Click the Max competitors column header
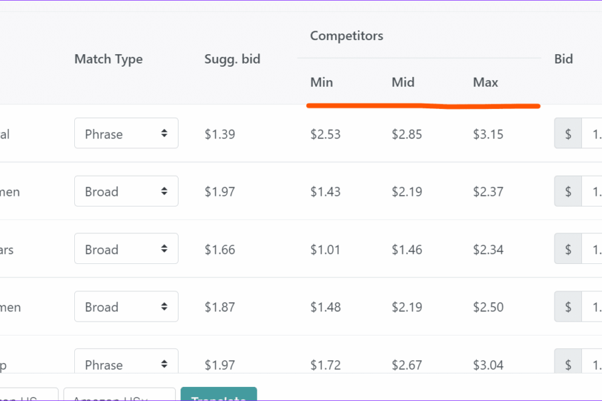602x401 pixels. click(486, 82)
